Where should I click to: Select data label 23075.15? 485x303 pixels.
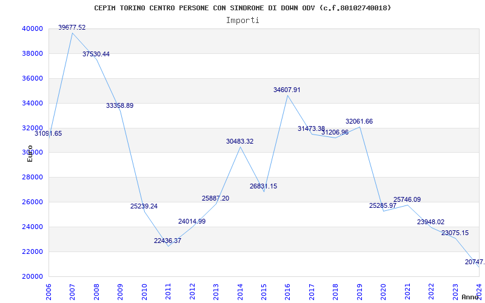click(455, 233)
